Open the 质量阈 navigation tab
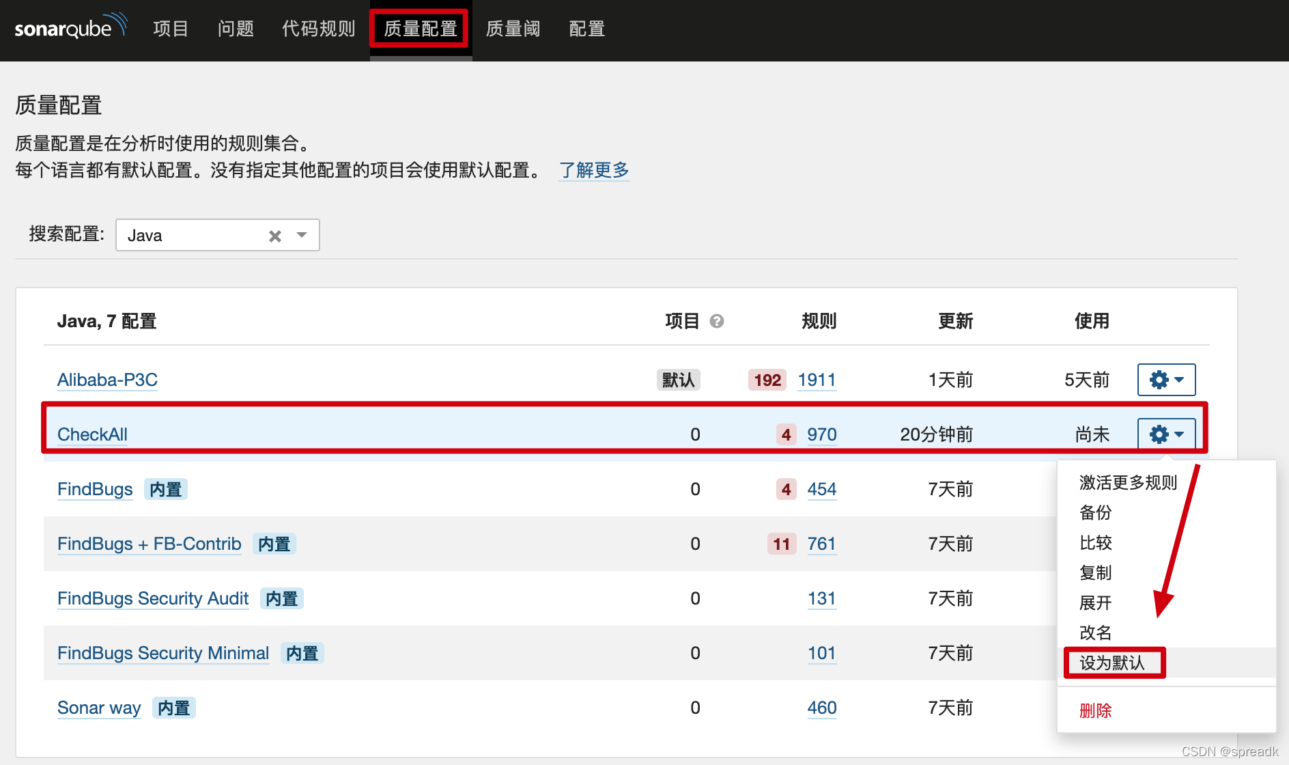This screenshot has height=765, width=1289. (513, 29)
